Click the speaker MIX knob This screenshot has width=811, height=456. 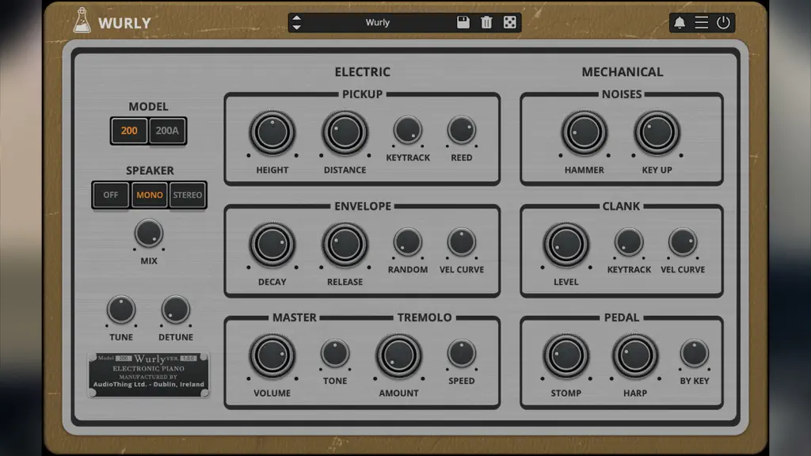[149, 234]
